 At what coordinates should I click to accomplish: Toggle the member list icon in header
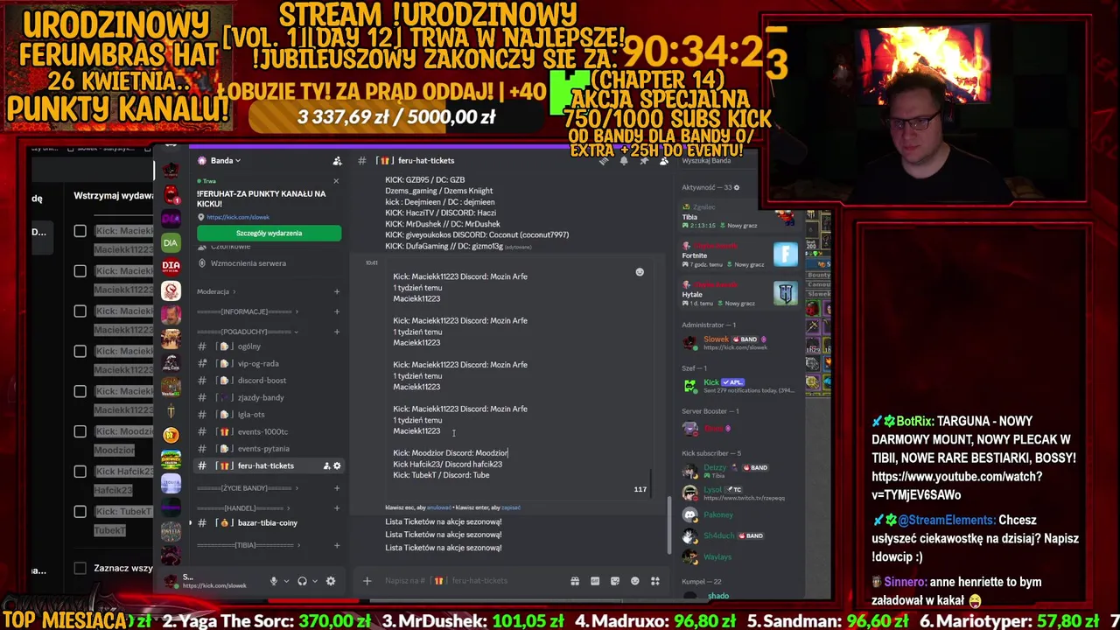point(664,161)
